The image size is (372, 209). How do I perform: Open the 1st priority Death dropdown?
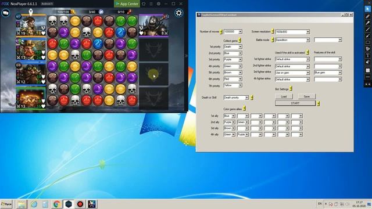(233, 46)
